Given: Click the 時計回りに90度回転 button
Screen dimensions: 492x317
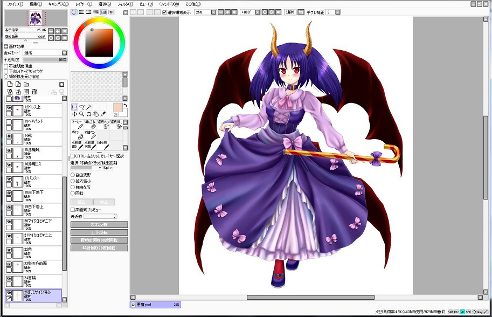Looking at the screenshot, I should (x=99, y=248).
